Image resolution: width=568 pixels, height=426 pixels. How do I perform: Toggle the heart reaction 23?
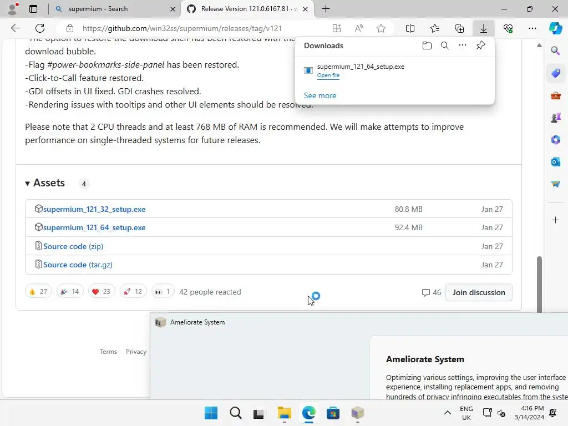pos(102,292)
